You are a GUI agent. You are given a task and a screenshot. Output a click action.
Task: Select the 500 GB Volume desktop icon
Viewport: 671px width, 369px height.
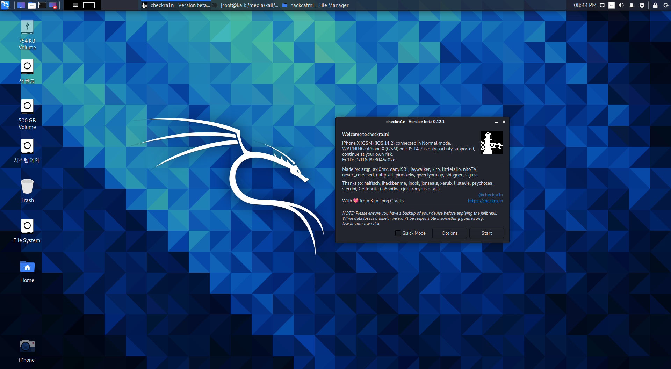[x=27, y=114]
